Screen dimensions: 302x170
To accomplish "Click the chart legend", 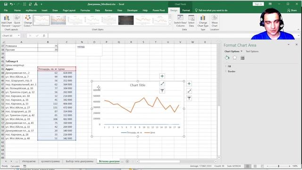I will click(x=138, y=133).
